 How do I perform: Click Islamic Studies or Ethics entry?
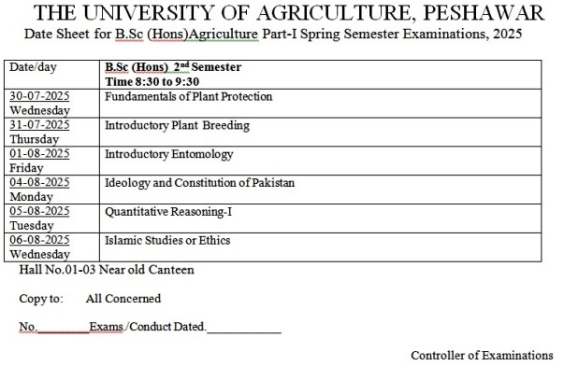pos(167,240)
